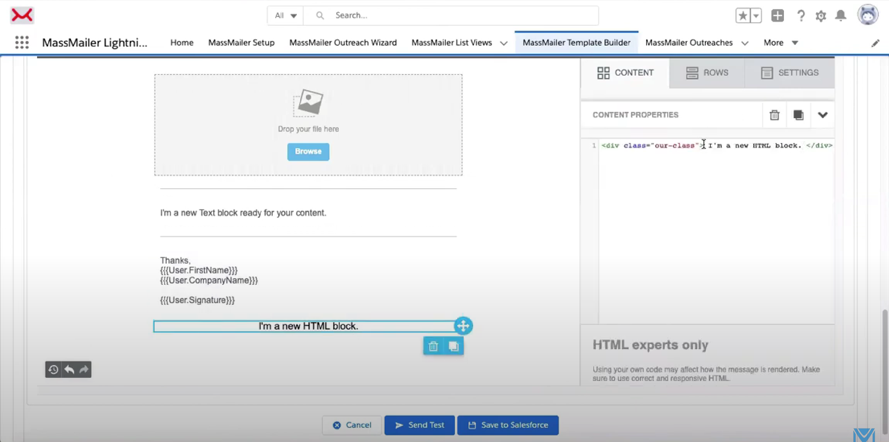Open the More navigation dropdown
Image resolution: width=889 pixels, height=442 pixels.
(781, 43)
